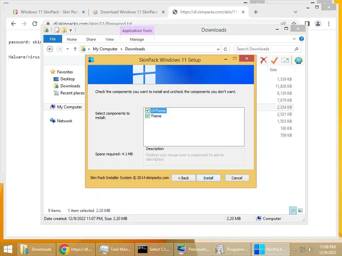
Task: Click the < Back button in setup
Action: pyautogui.click(x=183, y=178)
